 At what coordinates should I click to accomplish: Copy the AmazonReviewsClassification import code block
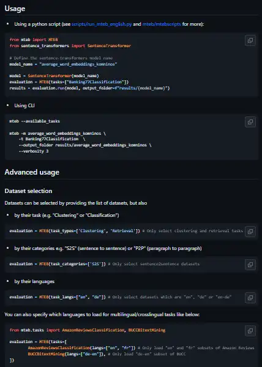click(x=250, y=331)
